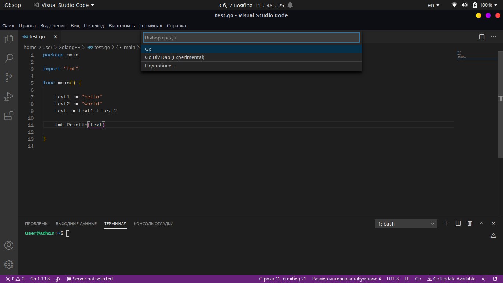Screen dimensions: 503x283
Task: Click the warning triangle in terminal
Action: tap(493, 235)
